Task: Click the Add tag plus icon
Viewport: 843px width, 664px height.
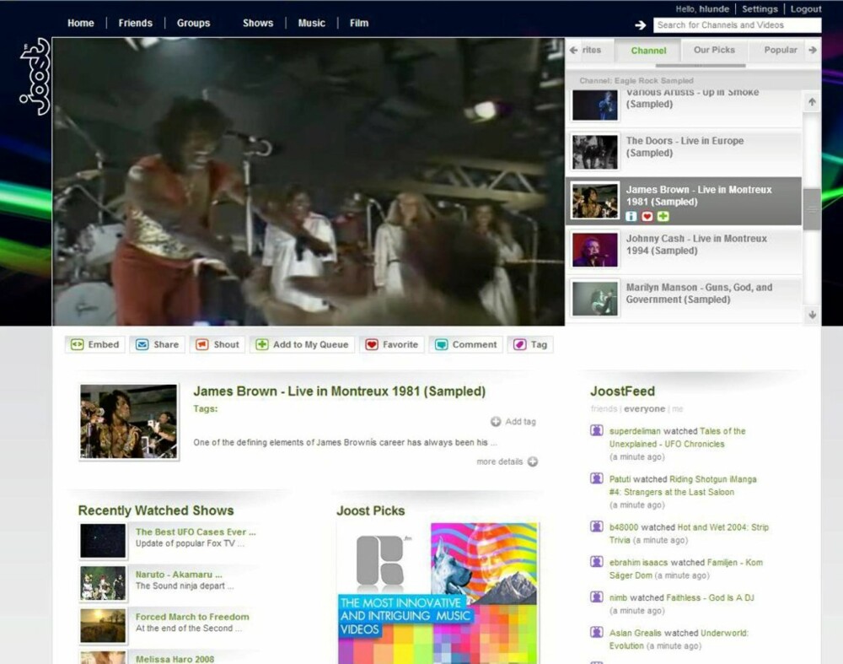Action: click(496, 421)
